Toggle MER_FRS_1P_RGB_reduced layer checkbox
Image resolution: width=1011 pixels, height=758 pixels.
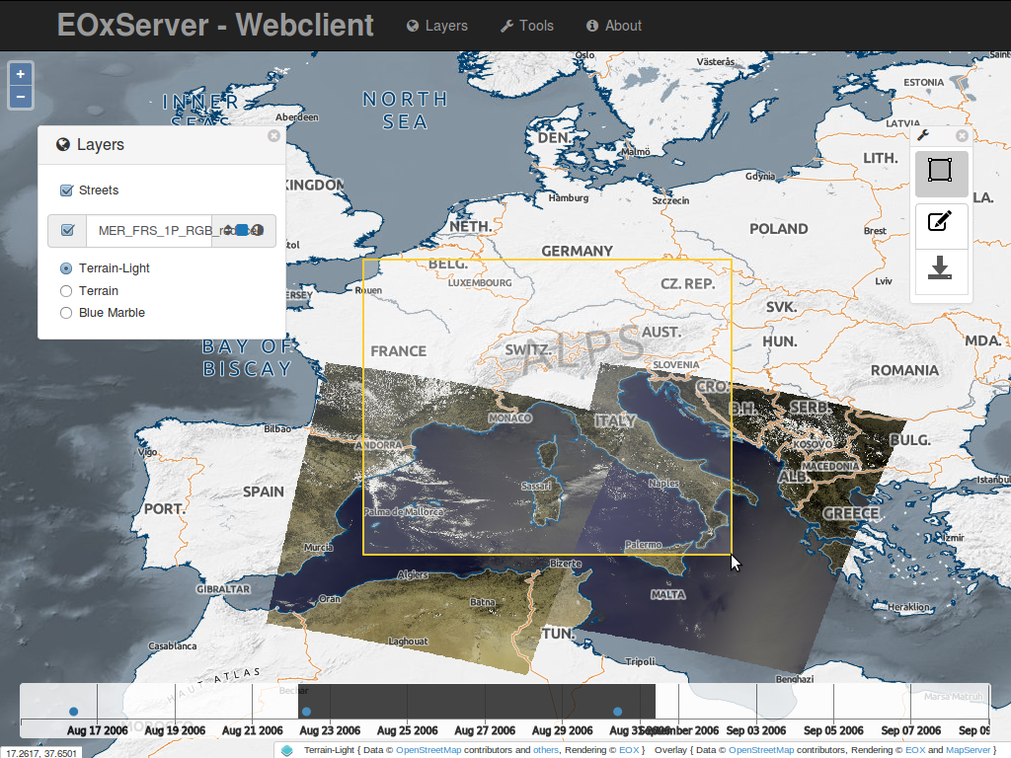(67, 230)
